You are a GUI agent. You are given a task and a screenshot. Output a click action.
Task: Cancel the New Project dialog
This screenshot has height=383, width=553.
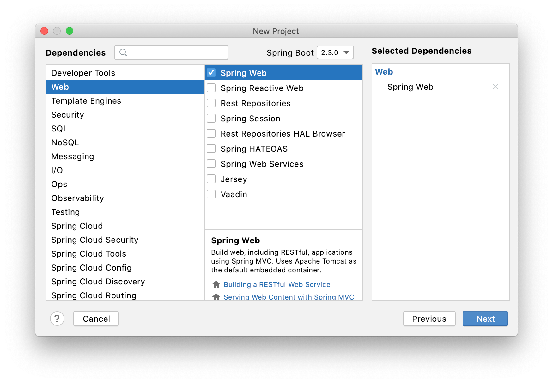pyautogui.click(x=96, y=319)
